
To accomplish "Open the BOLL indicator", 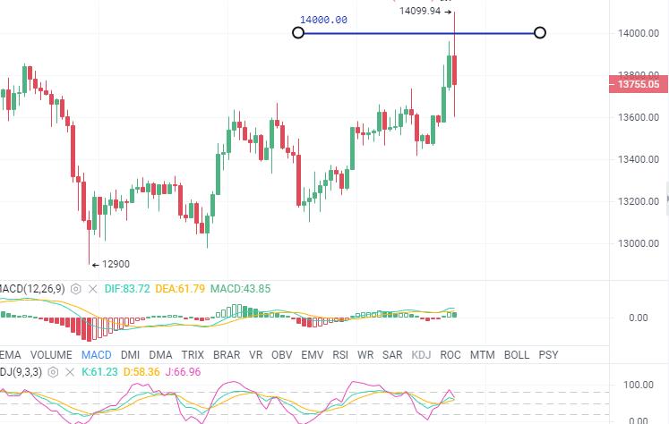I will pos(517,355).
